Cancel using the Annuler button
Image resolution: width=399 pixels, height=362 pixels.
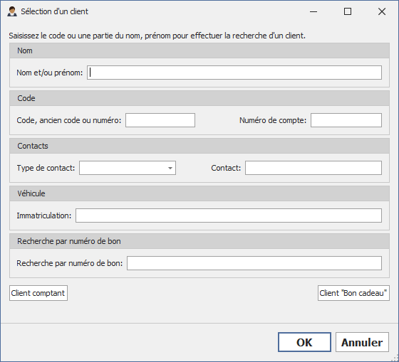[362, 342]
